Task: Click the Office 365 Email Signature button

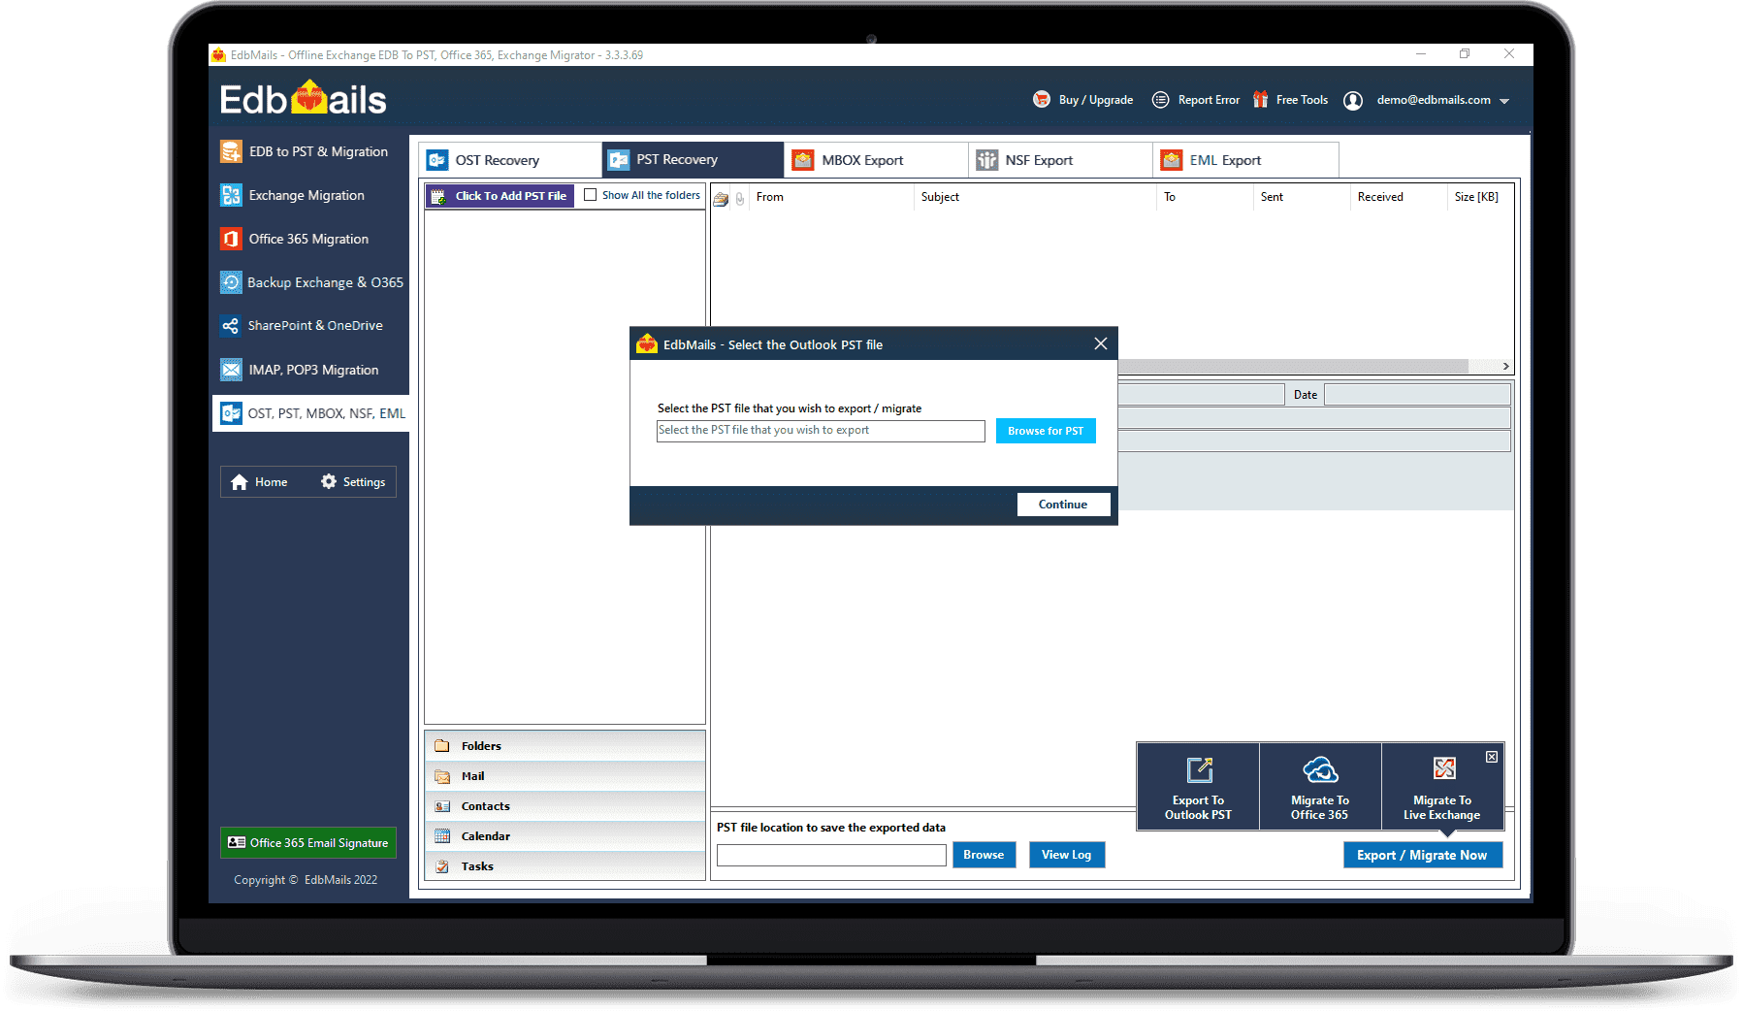Action: [x=308, y=842]
